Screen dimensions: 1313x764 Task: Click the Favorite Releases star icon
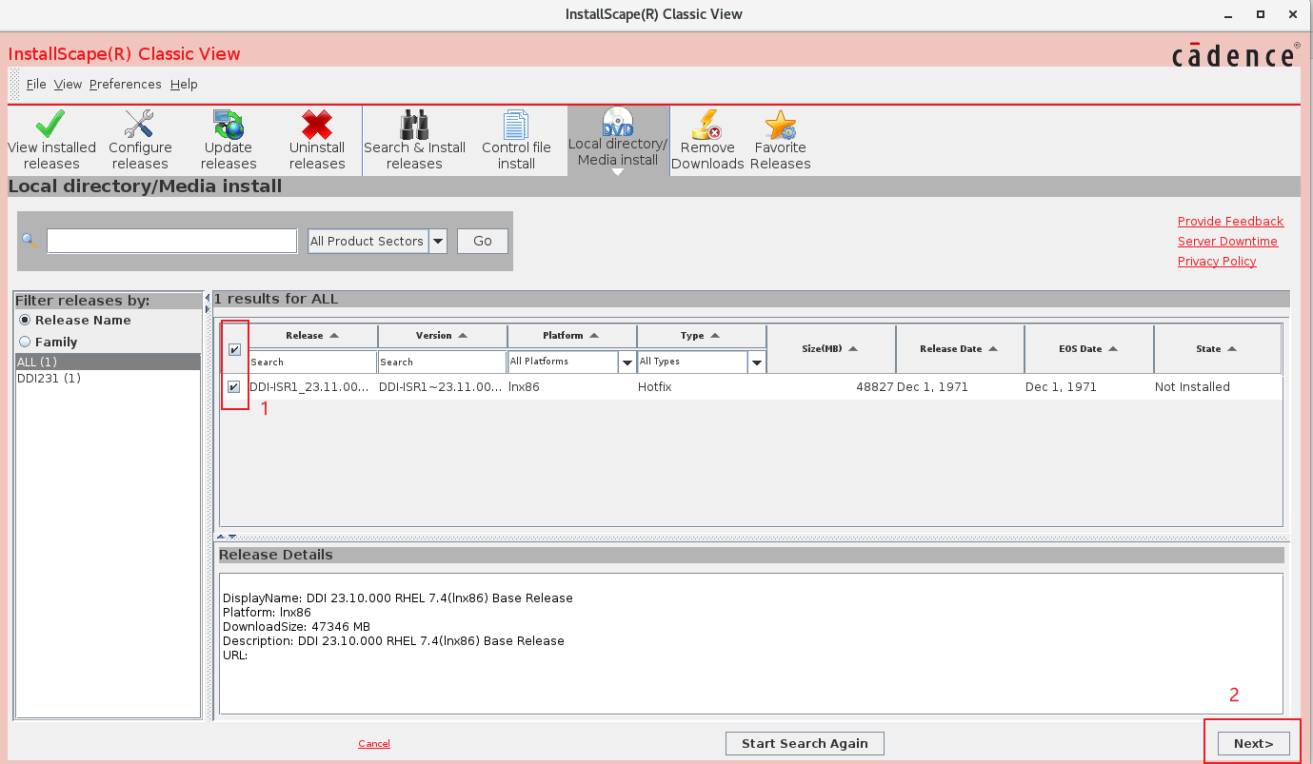click(780, 126)
